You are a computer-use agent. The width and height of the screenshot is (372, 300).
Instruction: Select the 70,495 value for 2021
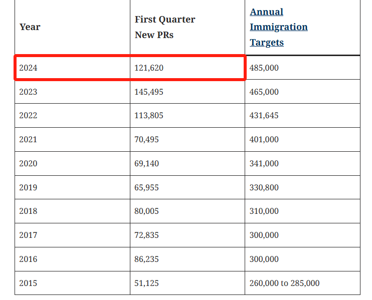(147, 139)
